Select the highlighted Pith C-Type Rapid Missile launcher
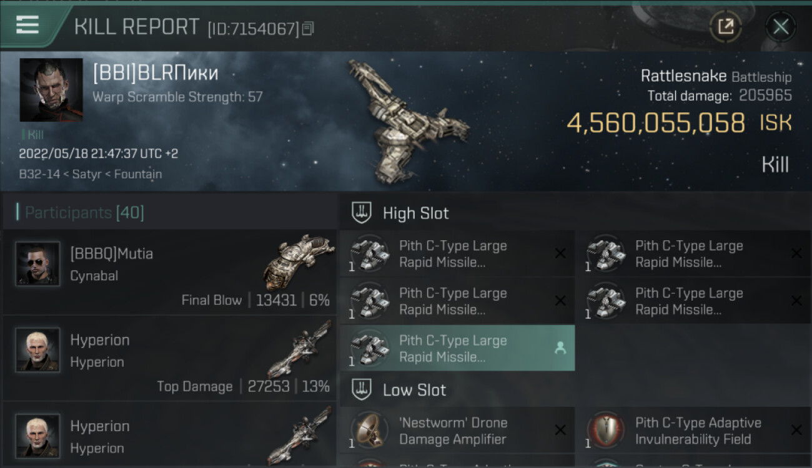The width and height of the screenshot is (812, 468). (457, 348)
